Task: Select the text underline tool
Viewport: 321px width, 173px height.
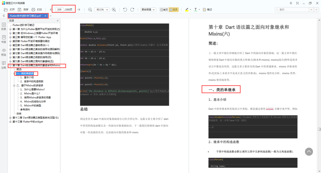Action: tap(195, 10)
